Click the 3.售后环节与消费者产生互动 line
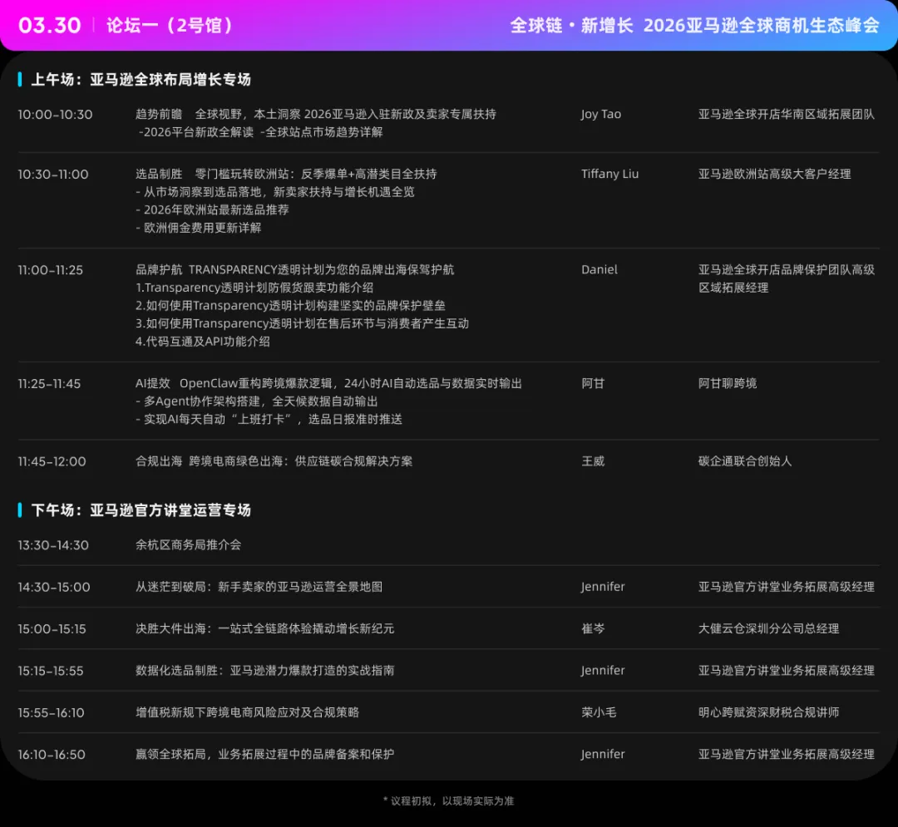The height and width of the screenshot is (827, 898). [x=303, y=324]
